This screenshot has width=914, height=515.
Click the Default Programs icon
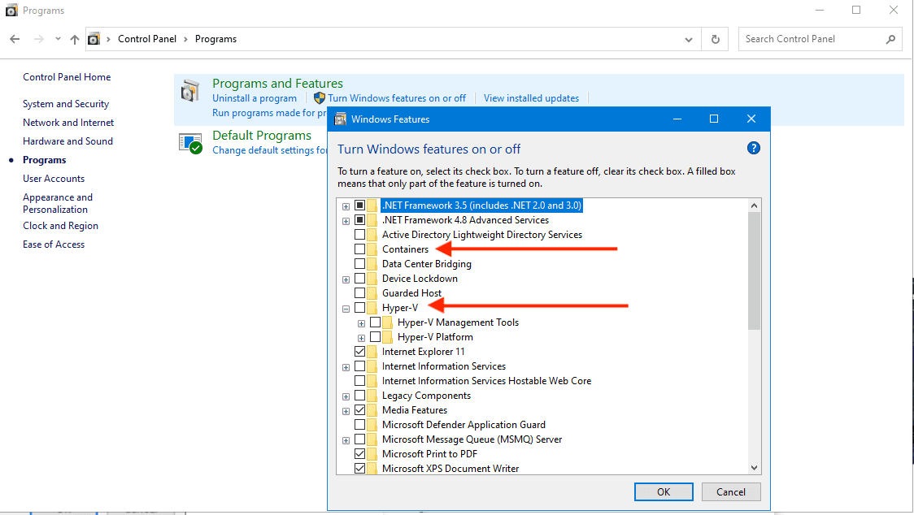[x=190, y=143]
